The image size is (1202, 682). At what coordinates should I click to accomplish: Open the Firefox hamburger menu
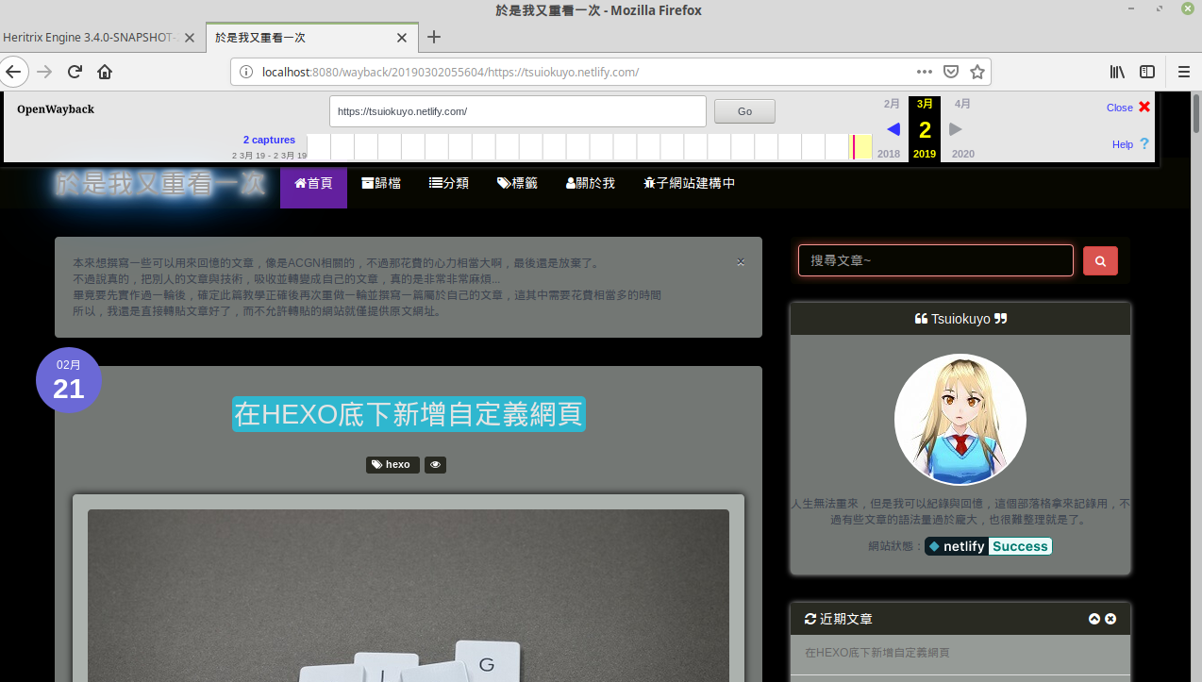(1182, 71)
